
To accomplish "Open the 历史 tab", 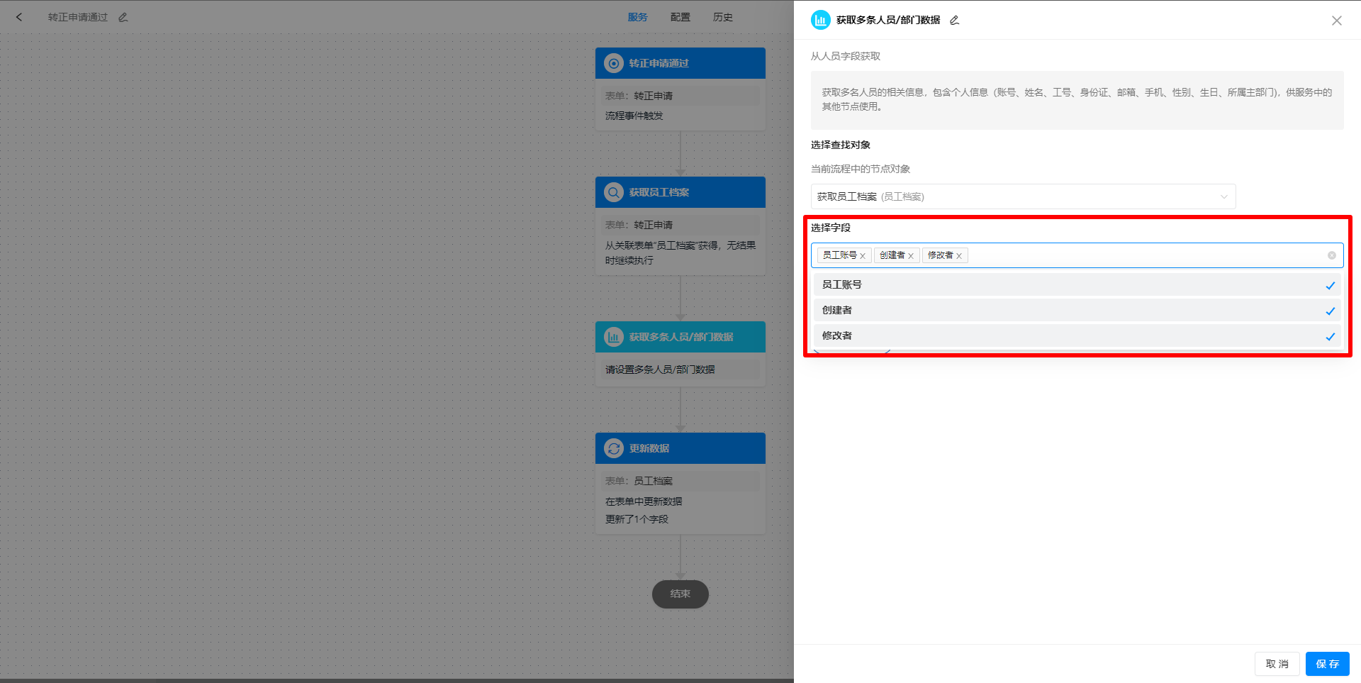I will [722, 17].
